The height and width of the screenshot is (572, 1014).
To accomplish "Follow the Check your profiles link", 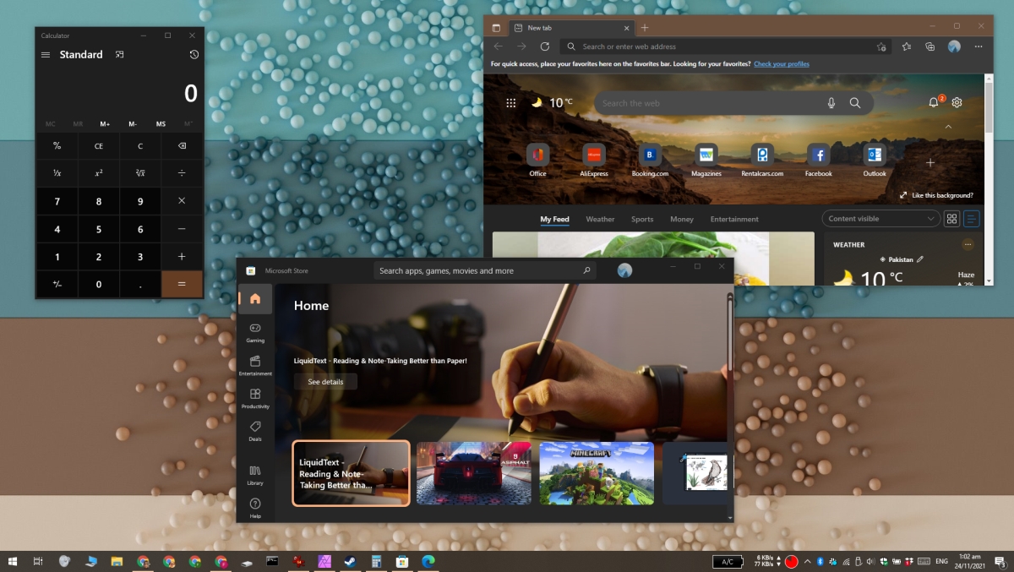I will coord(781,64).
